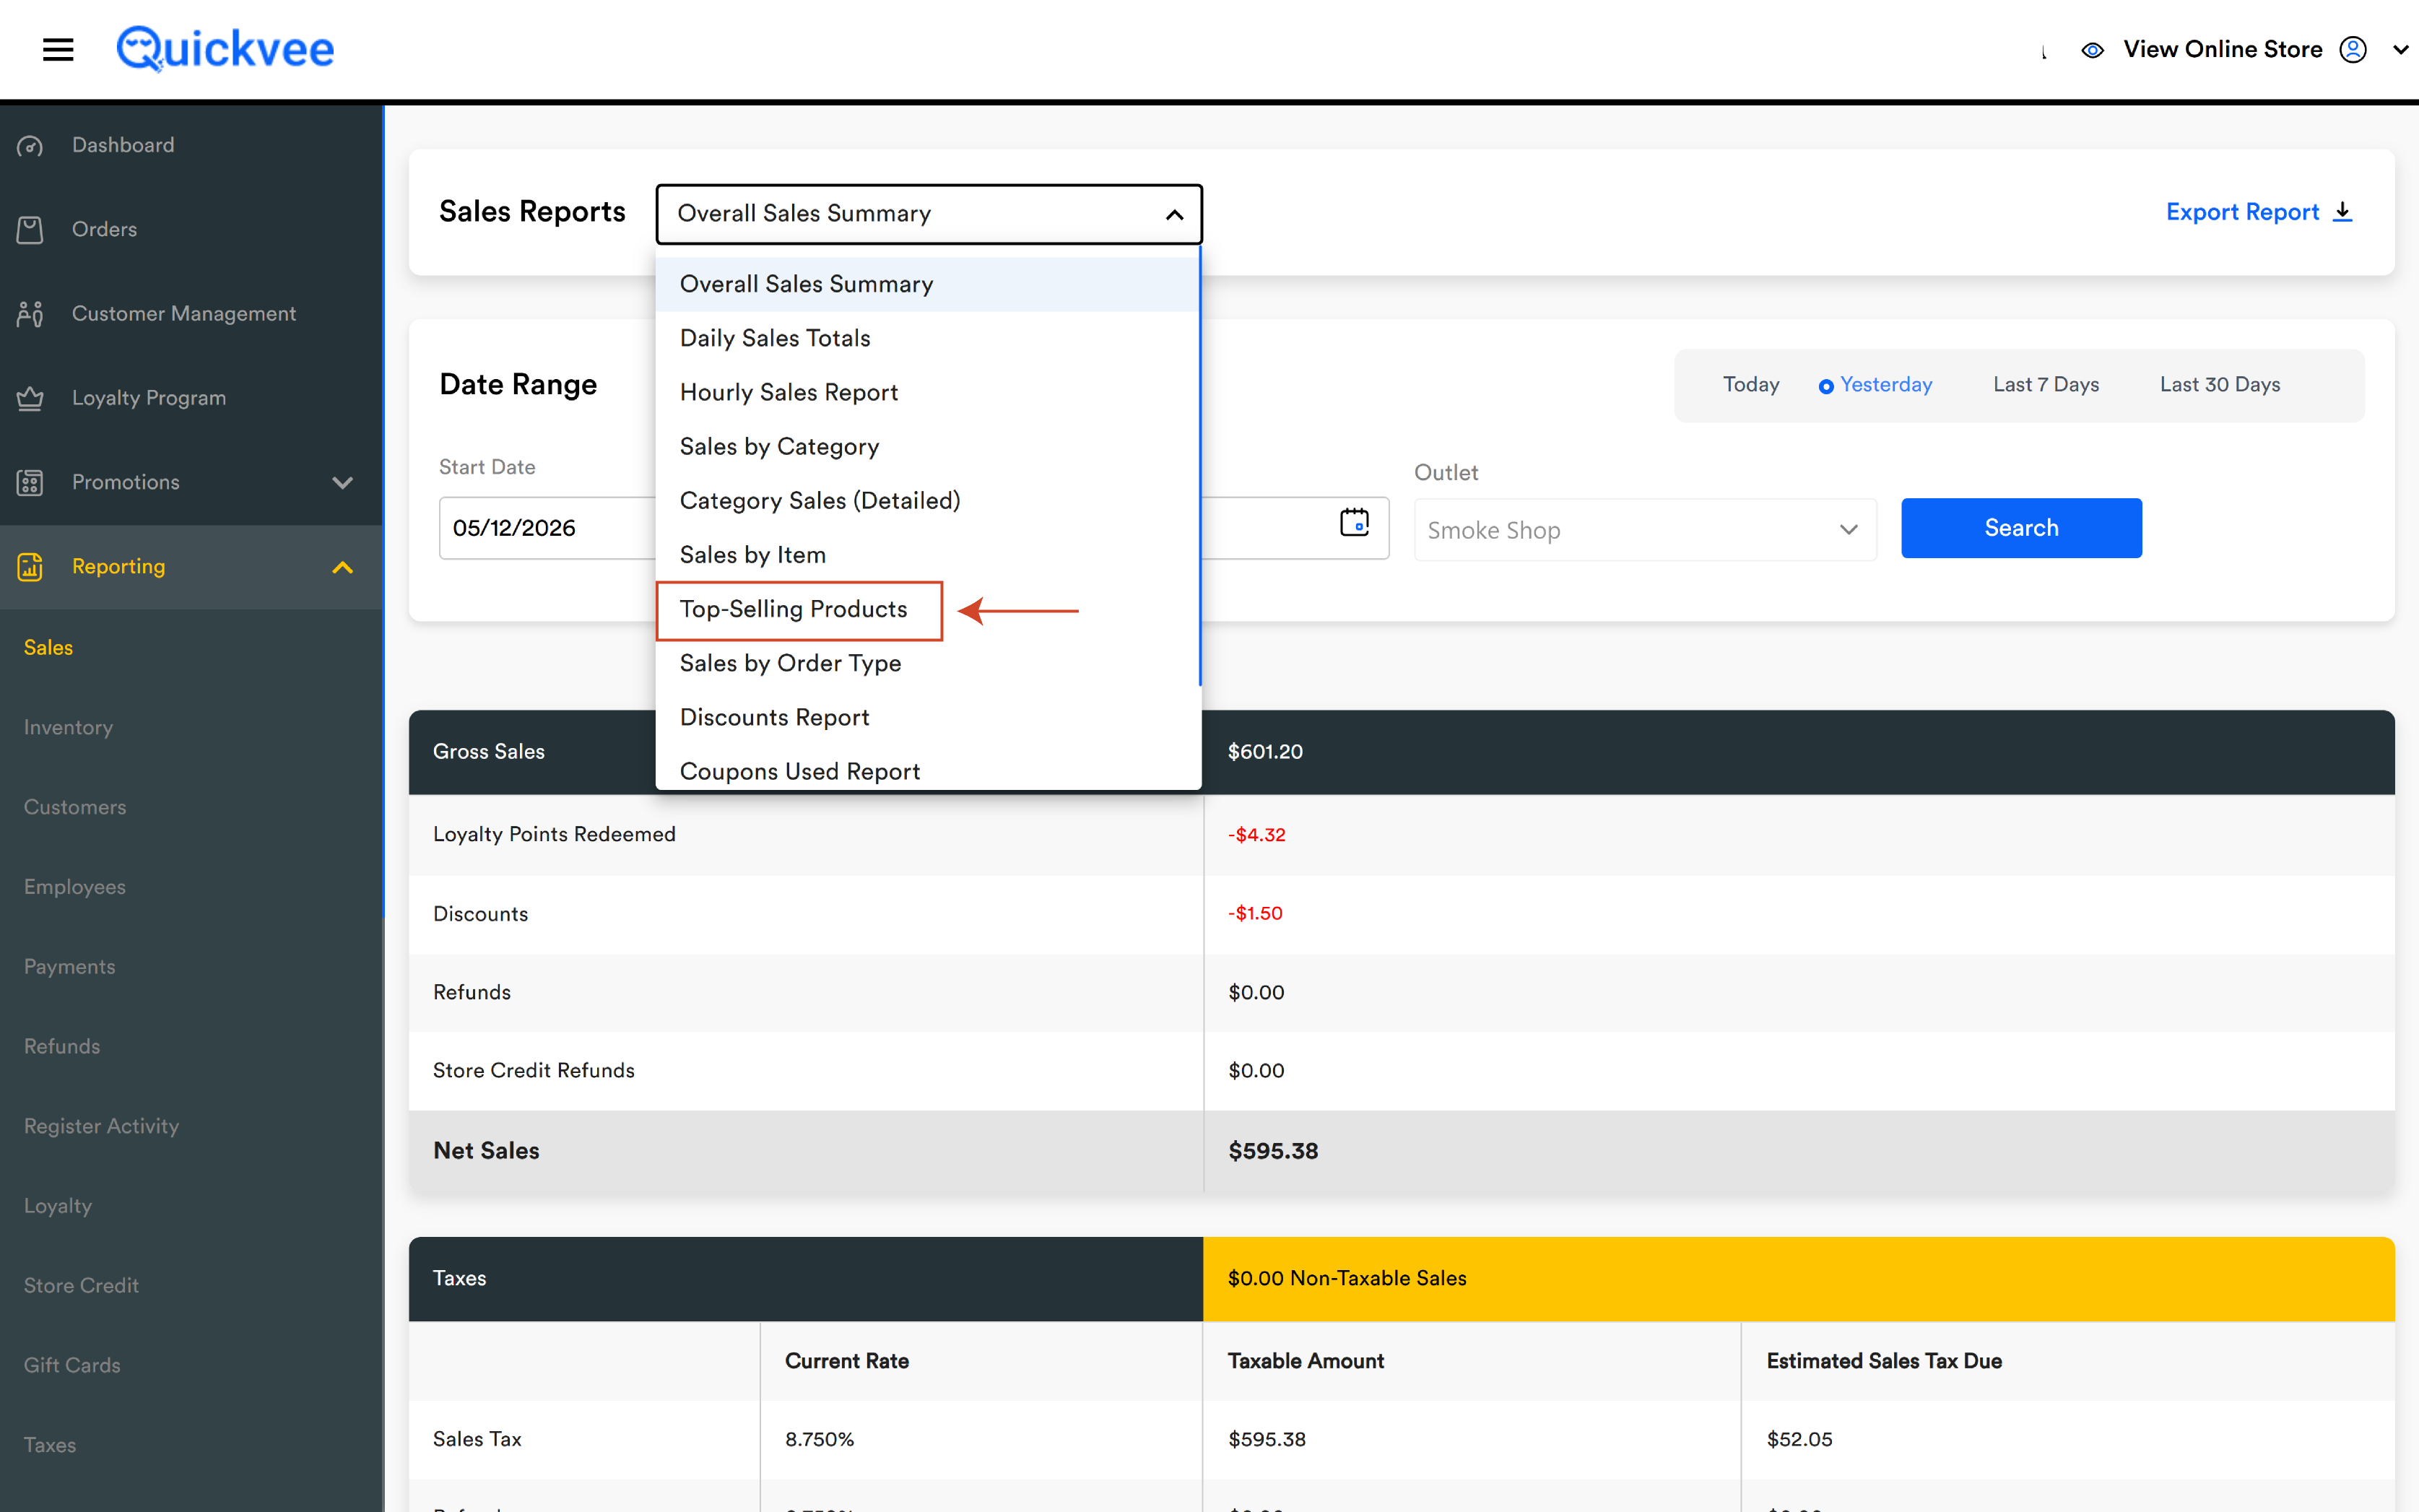Click the Start Date field 05/12/2026
The width and height of the screenshot is (2419, 1512).
pos(547,528)
